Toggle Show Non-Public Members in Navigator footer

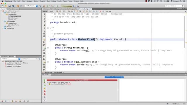pyautogui.click(x=12, y=101)
